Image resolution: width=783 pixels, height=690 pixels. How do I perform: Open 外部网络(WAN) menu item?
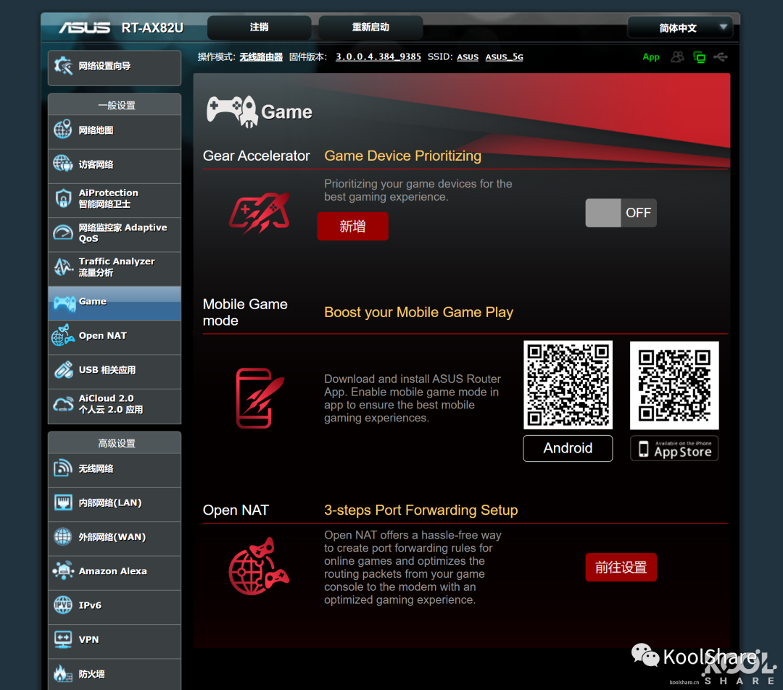[x=115, y=537]
